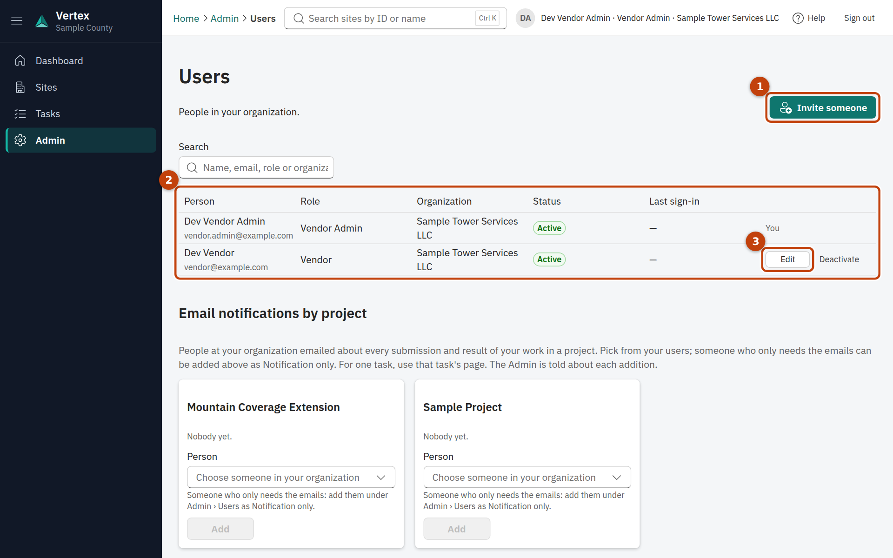Go to Admin breadcrumb link
The height and width of the screenshot is (558, 893).
(x=225, y=19)
